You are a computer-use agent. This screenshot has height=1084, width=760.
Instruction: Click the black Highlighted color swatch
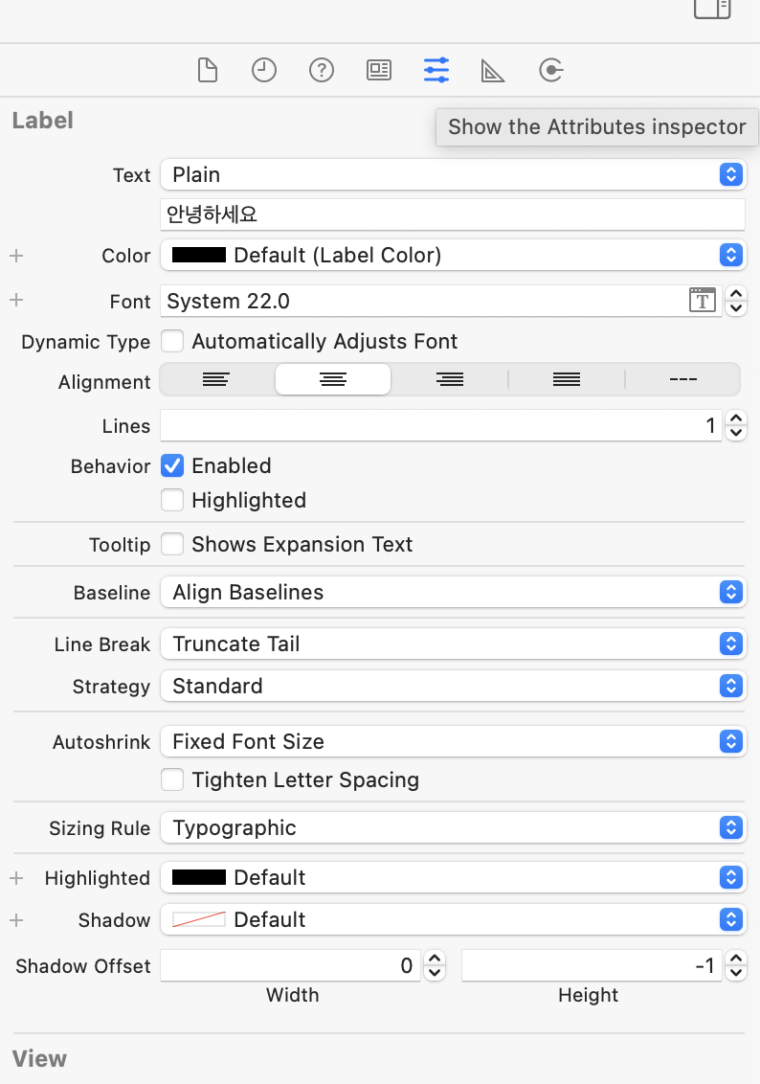point(199,877)
